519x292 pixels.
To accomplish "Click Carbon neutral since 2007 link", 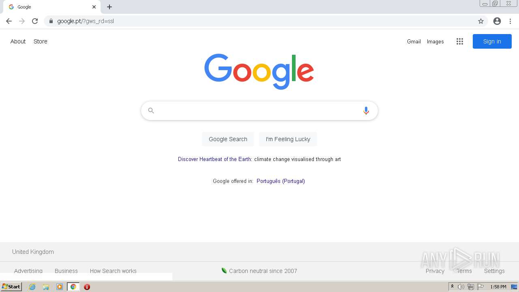I will point(259,271).
